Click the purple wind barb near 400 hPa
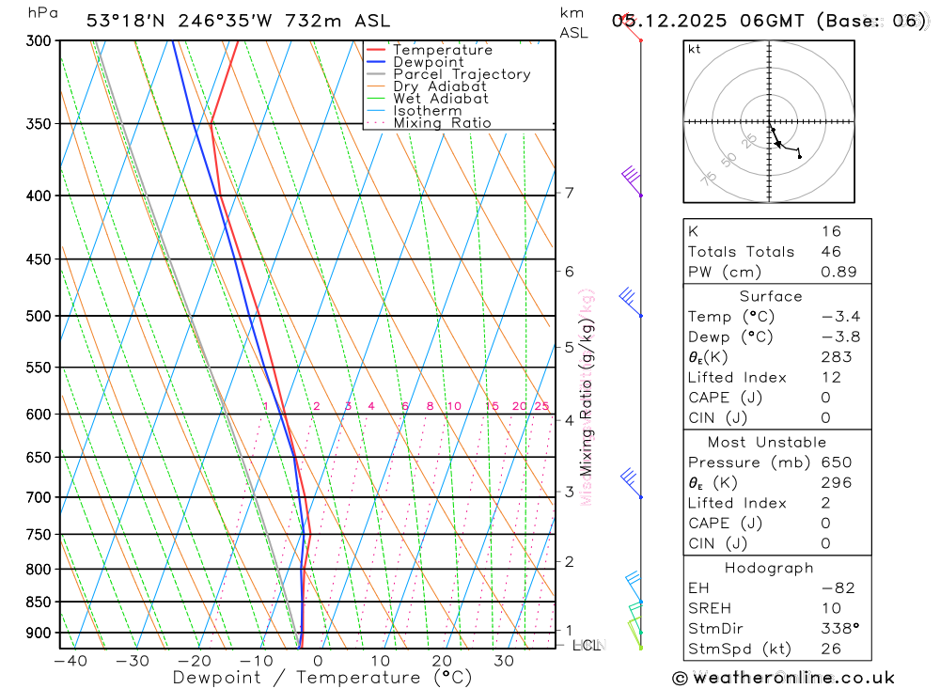 pyautogui.click(x=632, y=181)
